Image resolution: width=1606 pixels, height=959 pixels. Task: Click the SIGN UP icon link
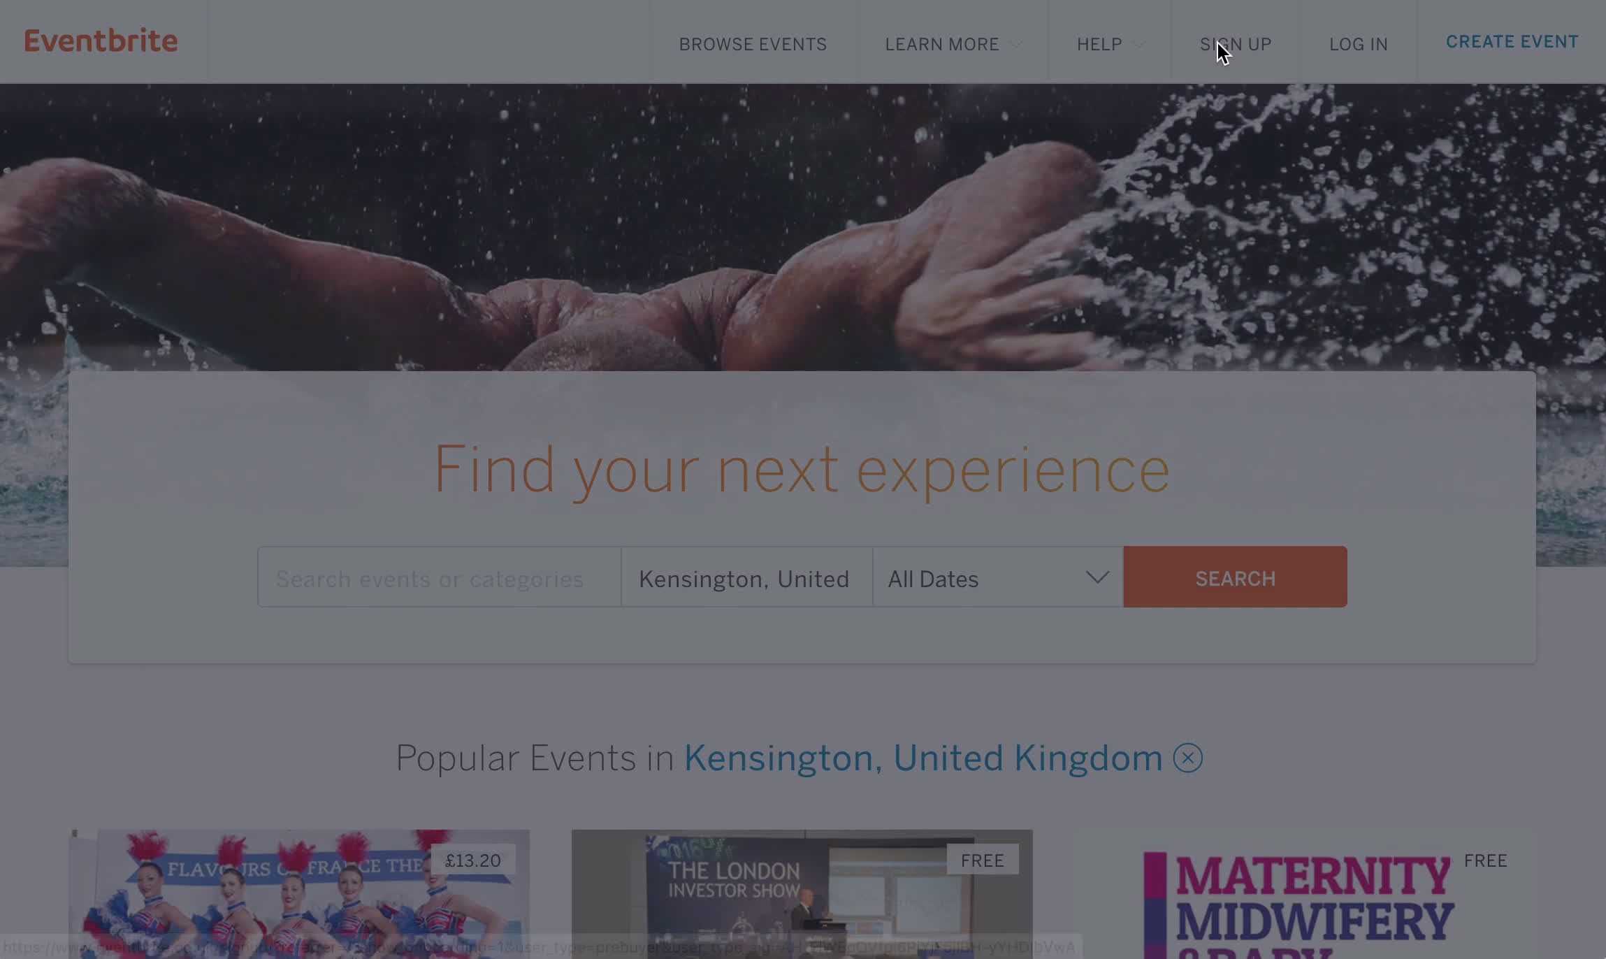[1235, 43]
